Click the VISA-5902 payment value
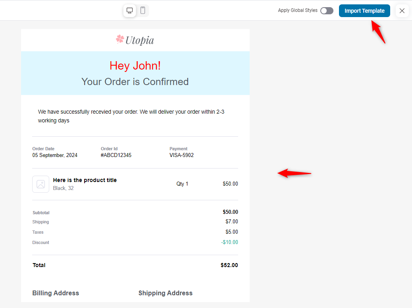The width and height of the screenshot is (412, 308). click(x=181, y=155)
